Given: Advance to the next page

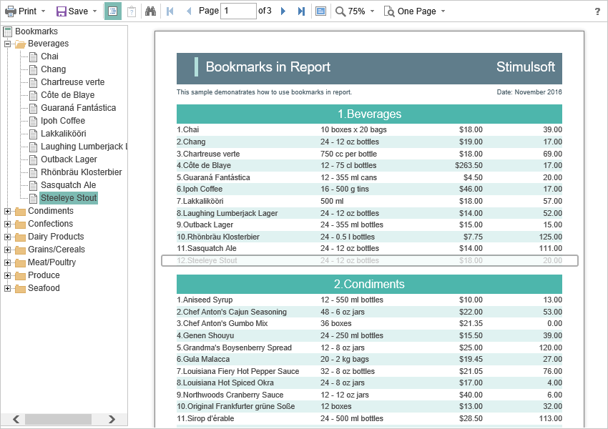Looking at the screenshot, I should click(282, 11).
